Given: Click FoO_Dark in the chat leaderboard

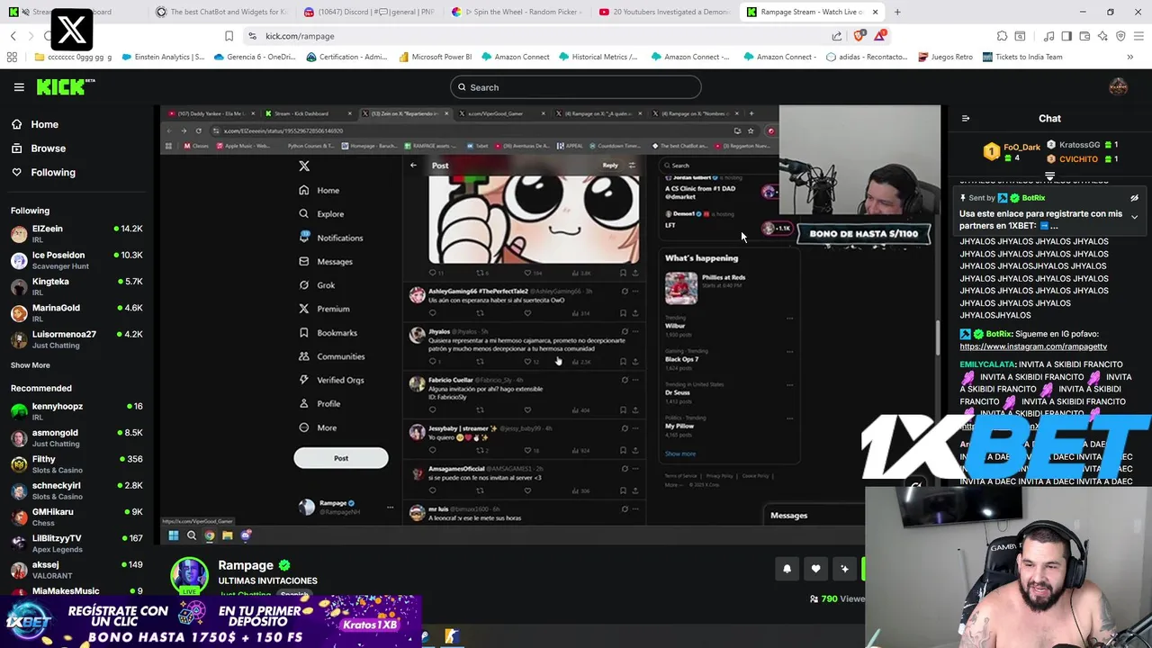Looking at the screenshot, I should click(x=1021, y=148).
